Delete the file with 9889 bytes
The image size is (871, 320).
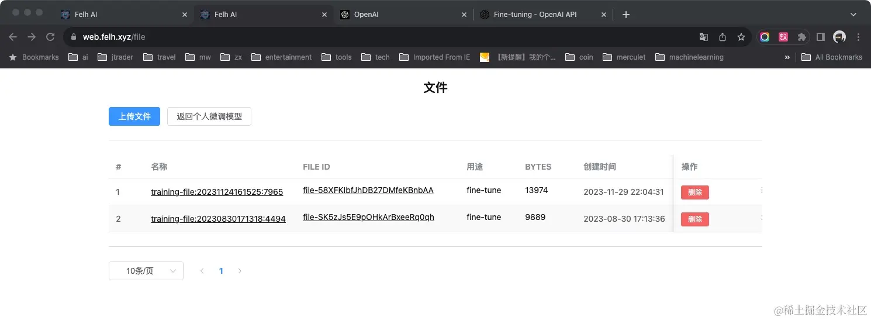695,219
